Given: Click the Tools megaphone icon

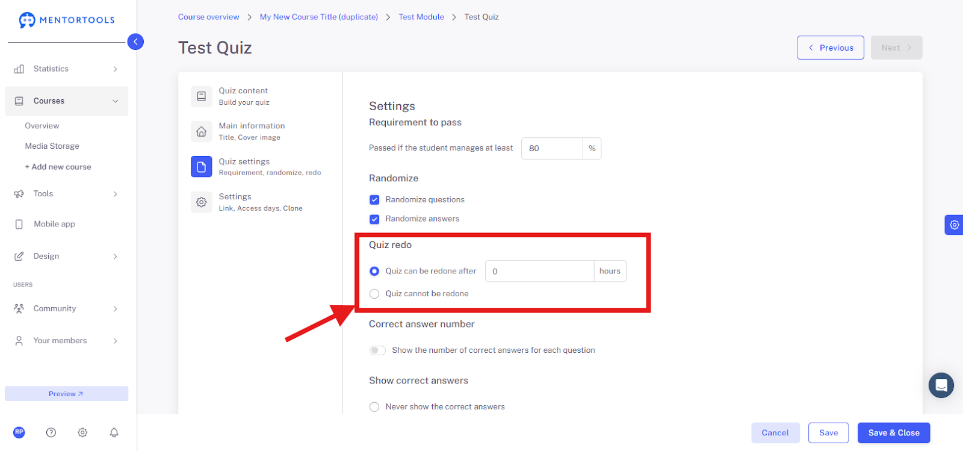Looking at the screenshot, I should coord(19,194).
